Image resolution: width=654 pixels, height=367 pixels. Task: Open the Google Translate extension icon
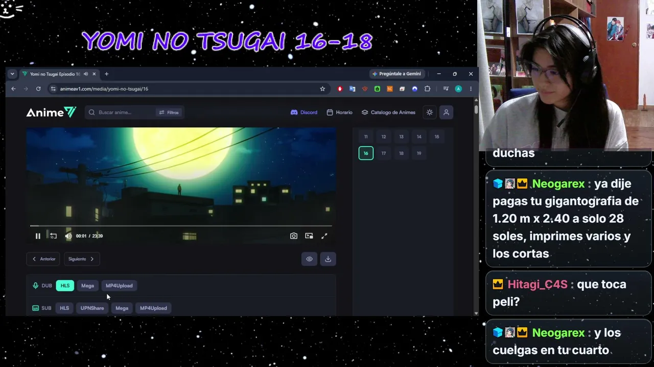pyautogui.click(x=352, y=89)
